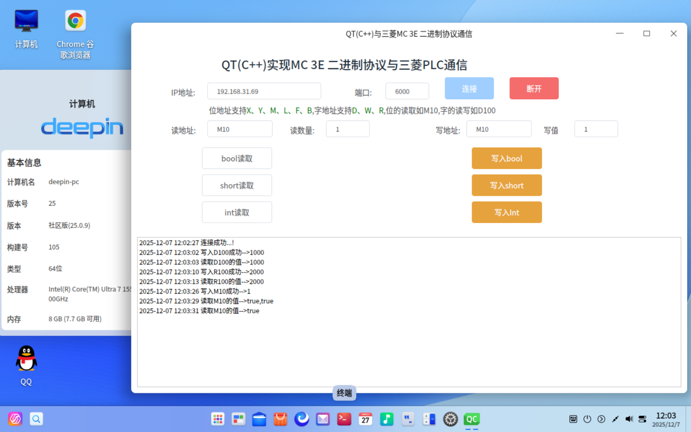
Task: Focus the 读数量 input field
Action: point(348,129)
